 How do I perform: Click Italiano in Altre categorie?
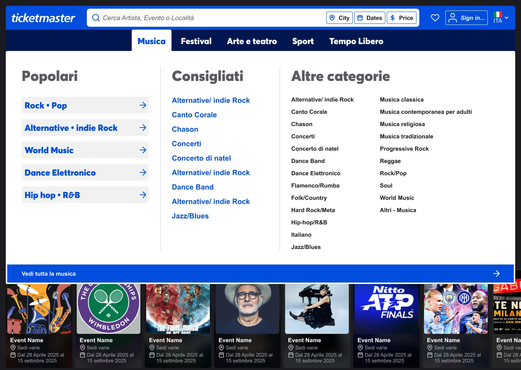(x=301, y=235)
